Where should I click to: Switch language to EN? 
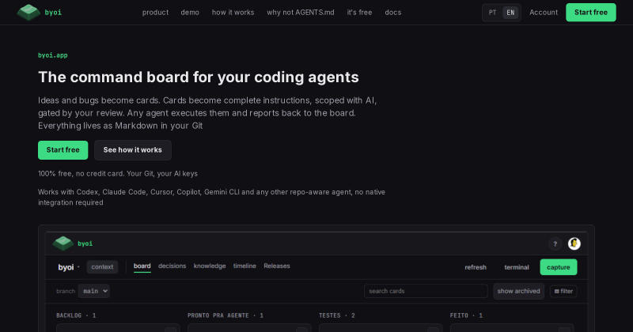pyautogui.click(x=510, y=13)
